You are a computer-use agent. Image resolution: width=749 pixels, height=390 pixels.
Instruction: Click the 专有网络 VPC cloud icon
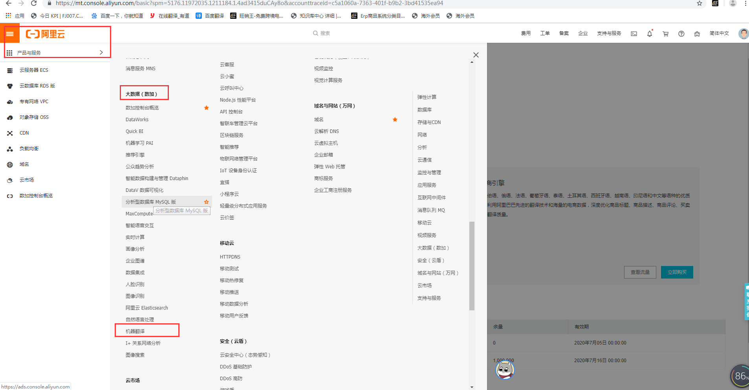pos(10,102)
